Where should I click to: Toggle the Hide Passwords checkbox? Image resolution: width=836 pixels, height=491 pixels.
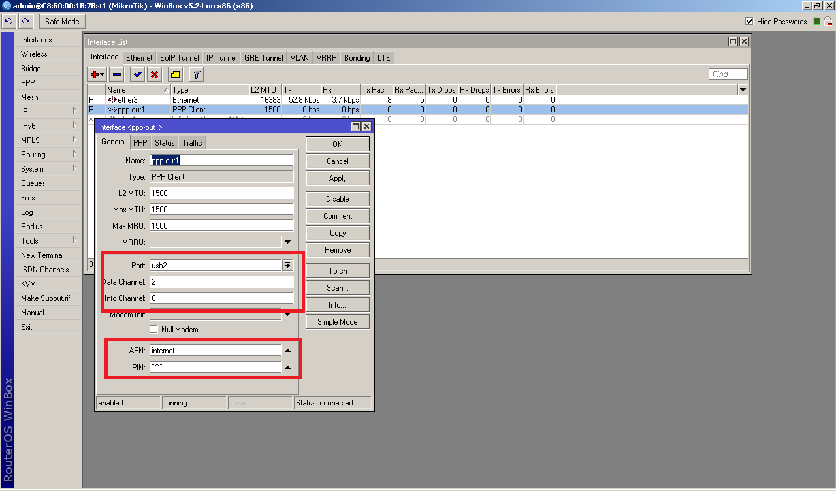coord(749,22)
